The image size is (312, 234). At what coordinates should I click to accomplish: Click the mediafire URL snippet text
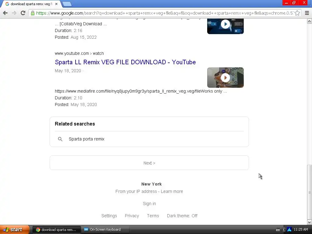[141, 91]
